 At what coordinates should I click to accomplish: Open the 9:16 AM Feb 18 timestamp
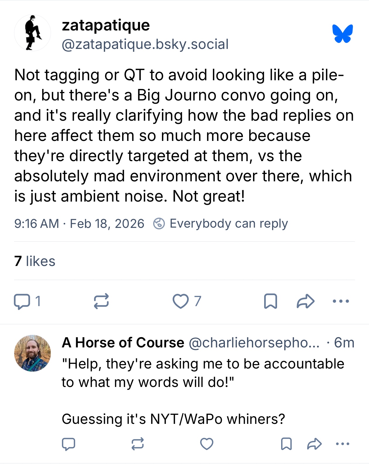(79, 224)
